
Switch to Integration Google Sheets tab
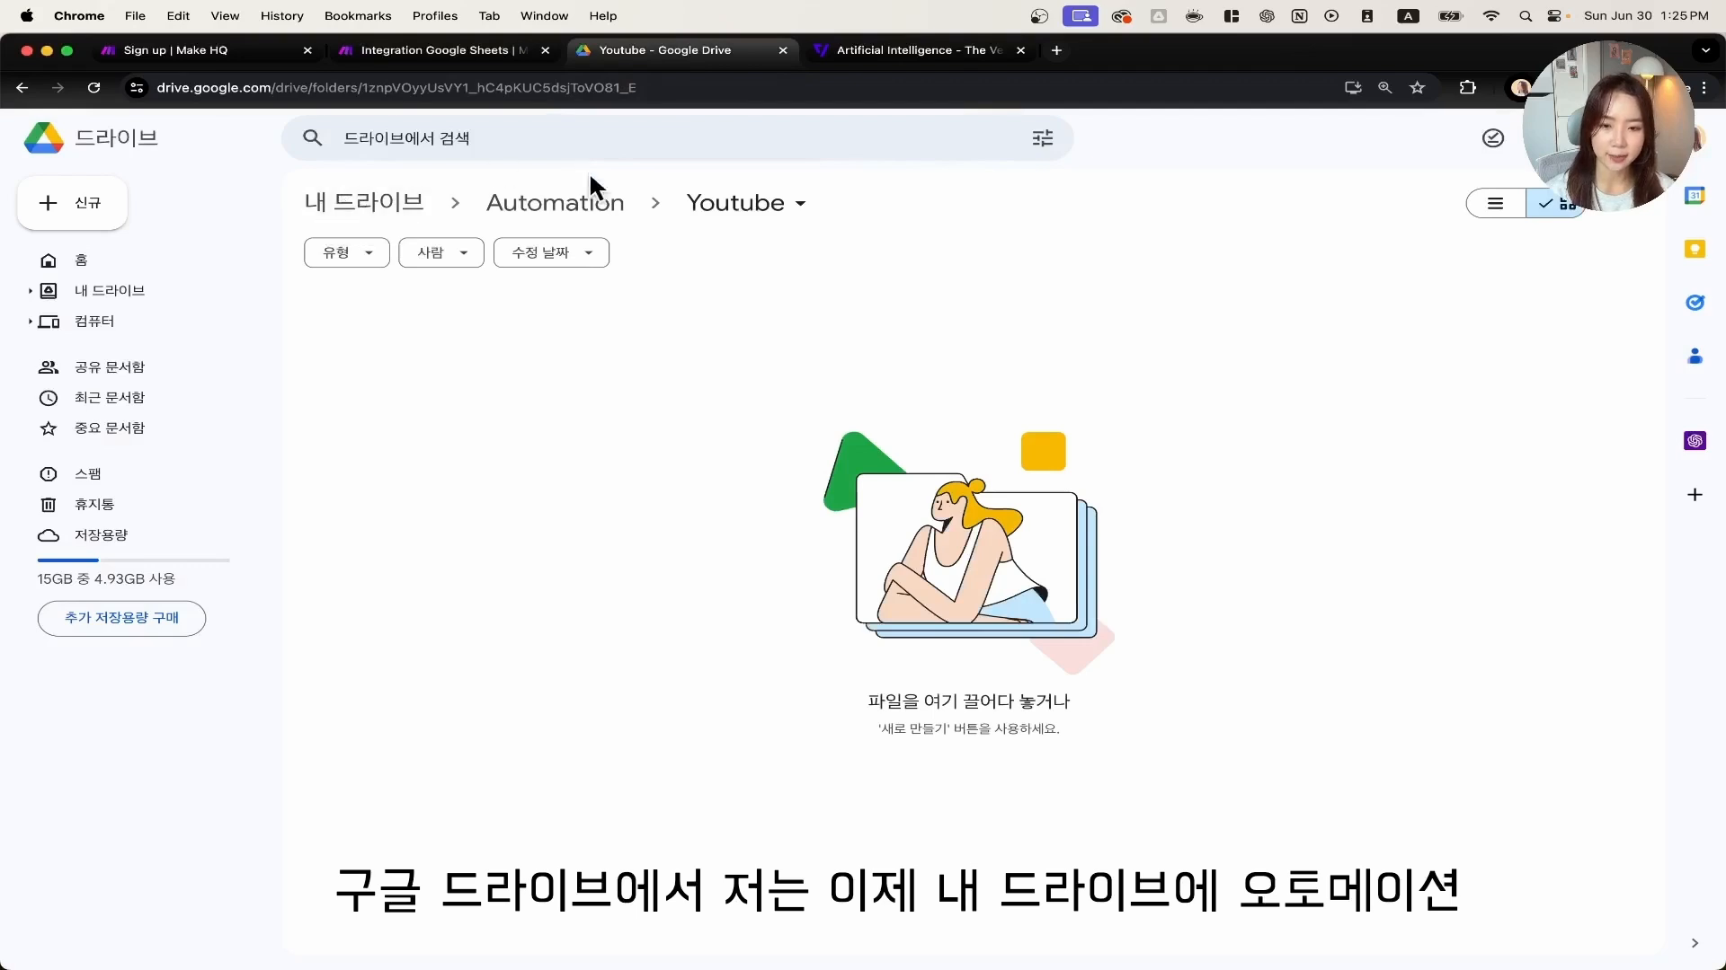click(445, 50)
